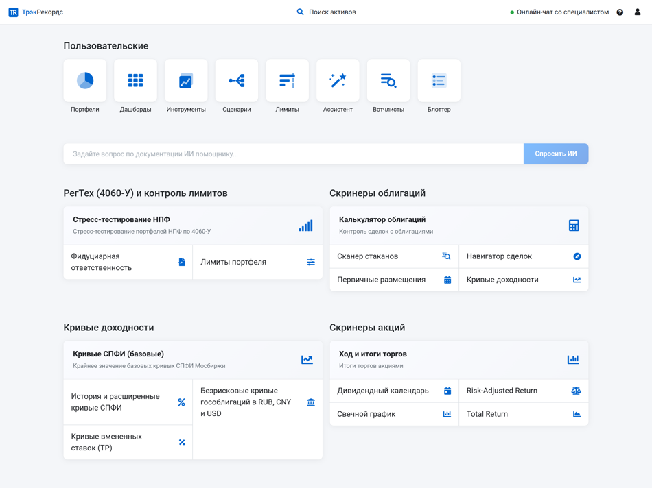Click the magnifier icon beside Поиск активов
This screenshot has height=488, width=652.
[x=300, y=12]
